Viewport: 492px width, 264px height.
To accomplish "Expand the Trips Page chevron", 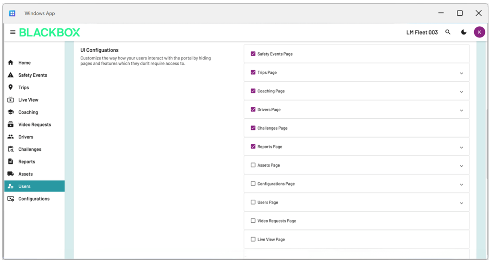I will point(461,73).
